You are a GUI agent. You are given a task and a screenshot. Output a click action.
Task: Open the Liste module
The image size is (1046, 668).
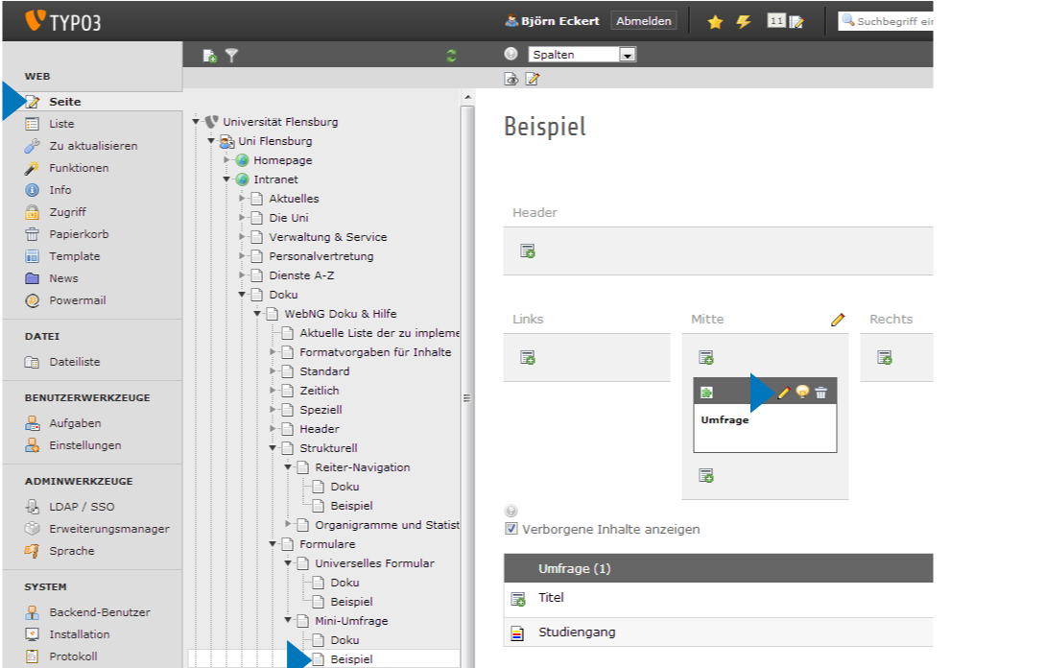[x=61, y=124]
